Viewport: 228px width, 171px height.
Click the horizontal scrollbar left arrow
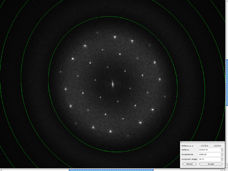click(x=222, y=170)
